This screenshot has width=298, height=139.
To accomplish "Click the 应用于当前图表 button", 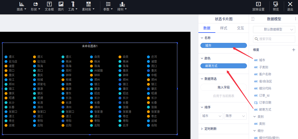I will pyautogui.click(x=224, y=96).
